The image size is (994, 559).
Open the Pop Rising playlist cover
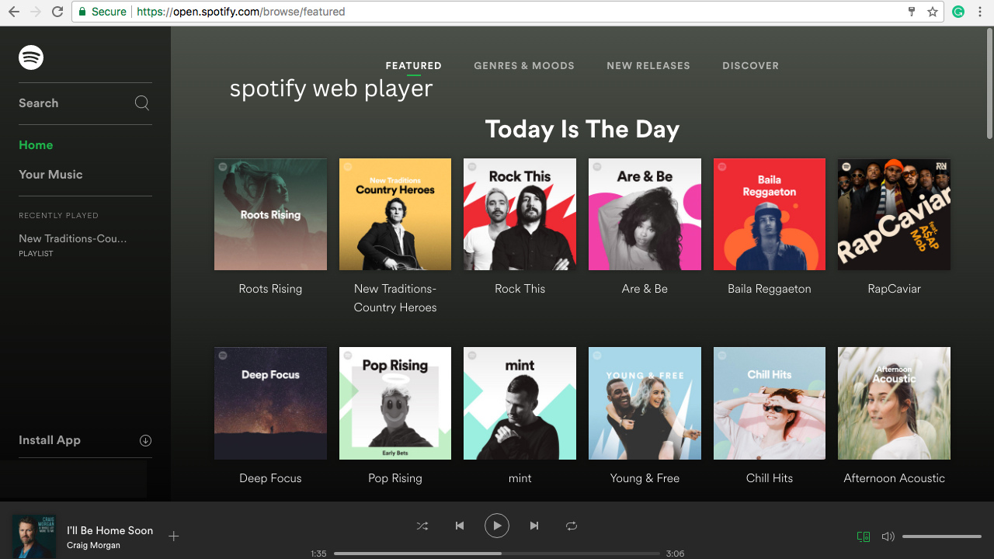coord(395,403)
